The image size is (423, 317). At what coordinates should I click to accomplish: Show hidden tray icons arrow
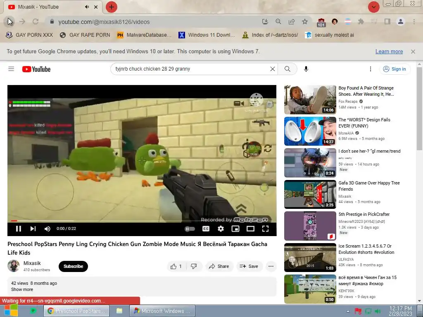pos(348,311)
